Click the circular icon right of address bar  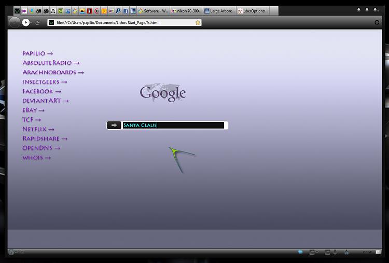point(377,23)
